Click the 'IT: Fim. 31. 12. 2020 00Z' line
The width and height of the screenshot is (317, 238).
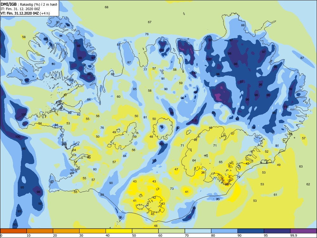20,9
